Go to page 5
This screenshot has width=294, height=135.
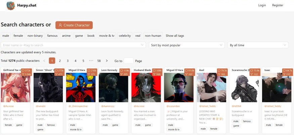click(x=83, y=61)
